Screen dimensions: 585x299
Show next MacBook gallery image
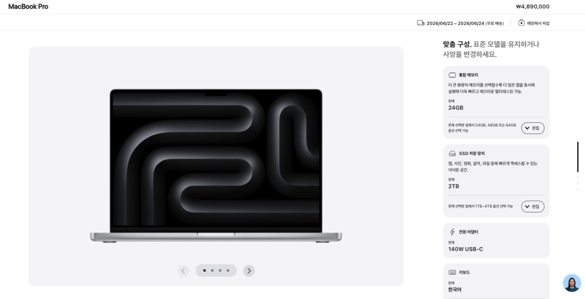click(249, 271)
